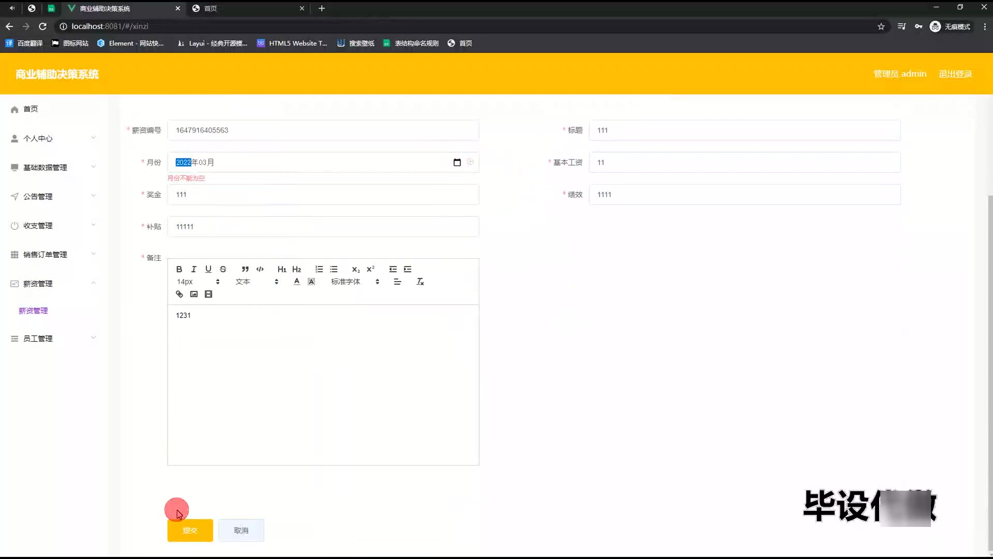Image resolution: width=993 pixels, height=559 pixels.
Task: Click the 退出登录 logout link
Action: click(955, 74)
